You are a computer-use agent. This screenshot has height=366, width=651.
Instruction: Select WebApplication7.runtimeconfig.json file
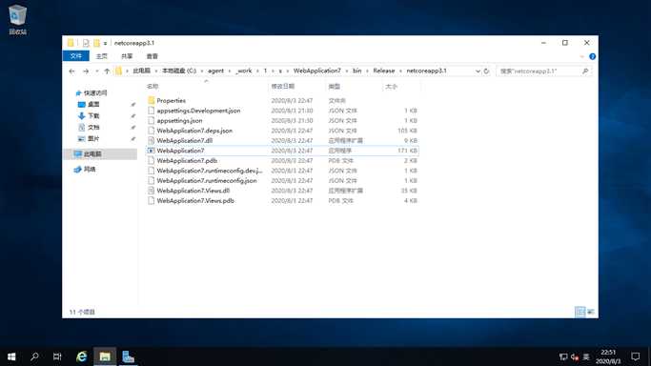[x=206, y=180]
